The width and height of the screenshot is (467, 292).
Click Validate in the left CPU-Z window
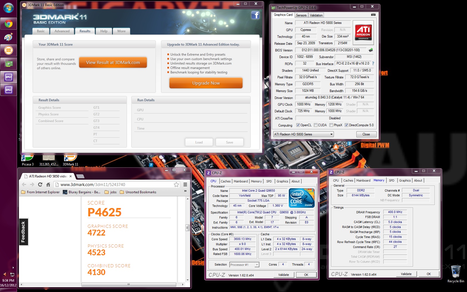coord(284,275)
